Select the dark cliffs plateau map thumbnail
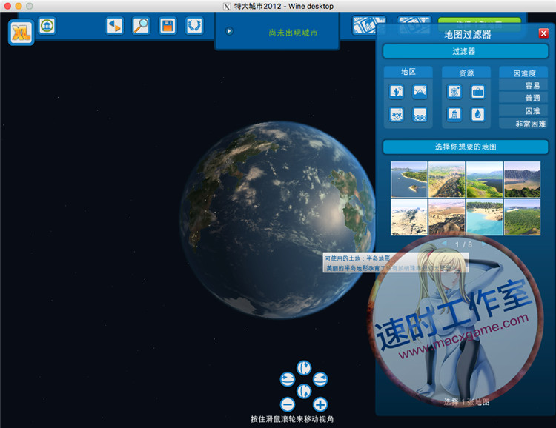The image size is (556, 428). [522, 179]
